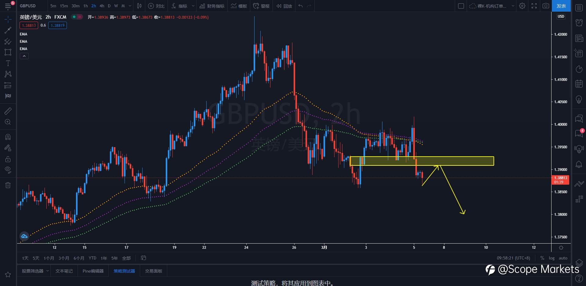Screen dimensions: 586x286
Task: Select the pitchfork/Gann drawing tool
Action: [x=8, y=41]
